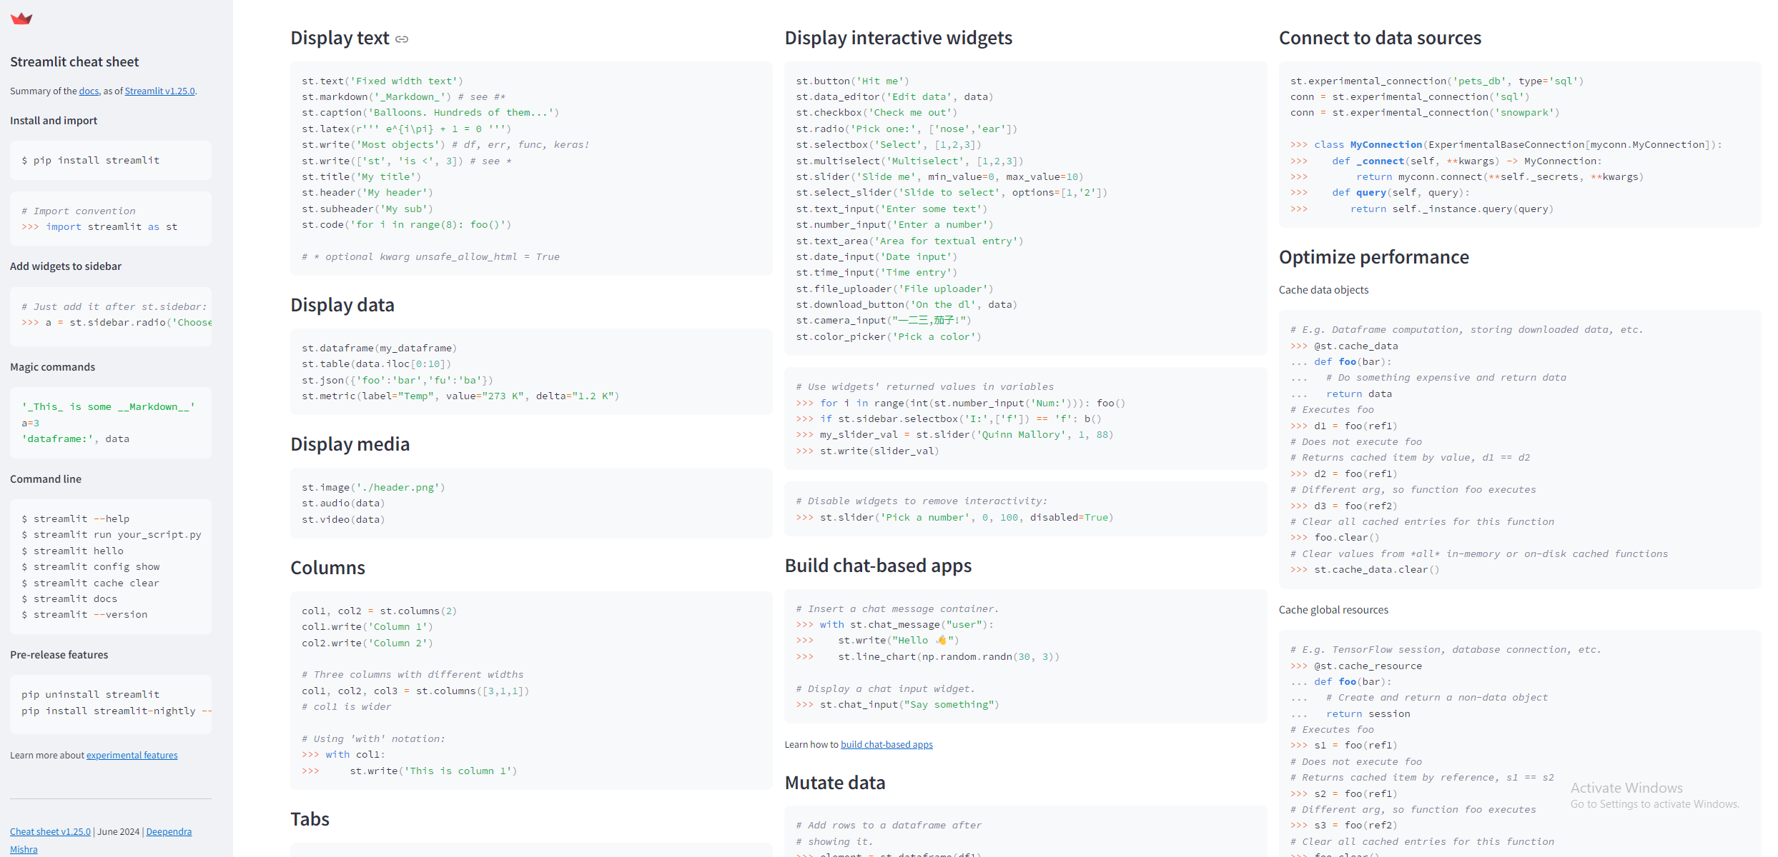1778x857 pixels.
Task: Click the Command line sidebar label
Action: tap(46, 479)
